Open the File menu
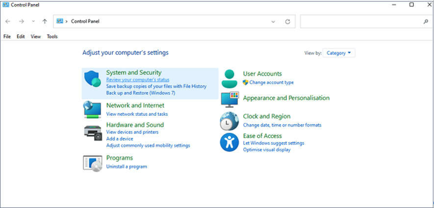Viewport: 434px width, 208px height. tap(7, 36)
